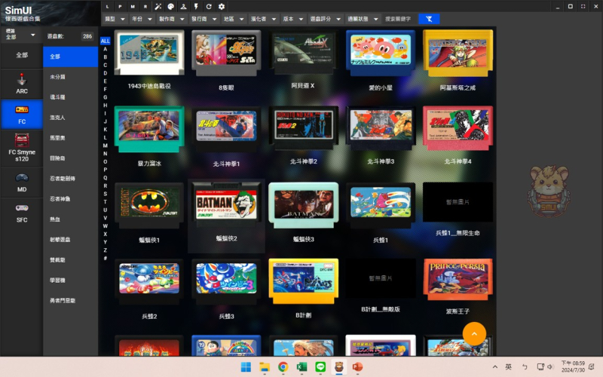Open LINE from the taskbar
This screenshot has height=377, width=603.
pos(320,367)
